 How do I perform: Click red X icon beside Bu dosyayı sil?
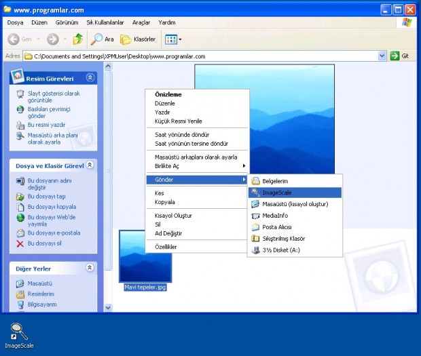point(20,243)
